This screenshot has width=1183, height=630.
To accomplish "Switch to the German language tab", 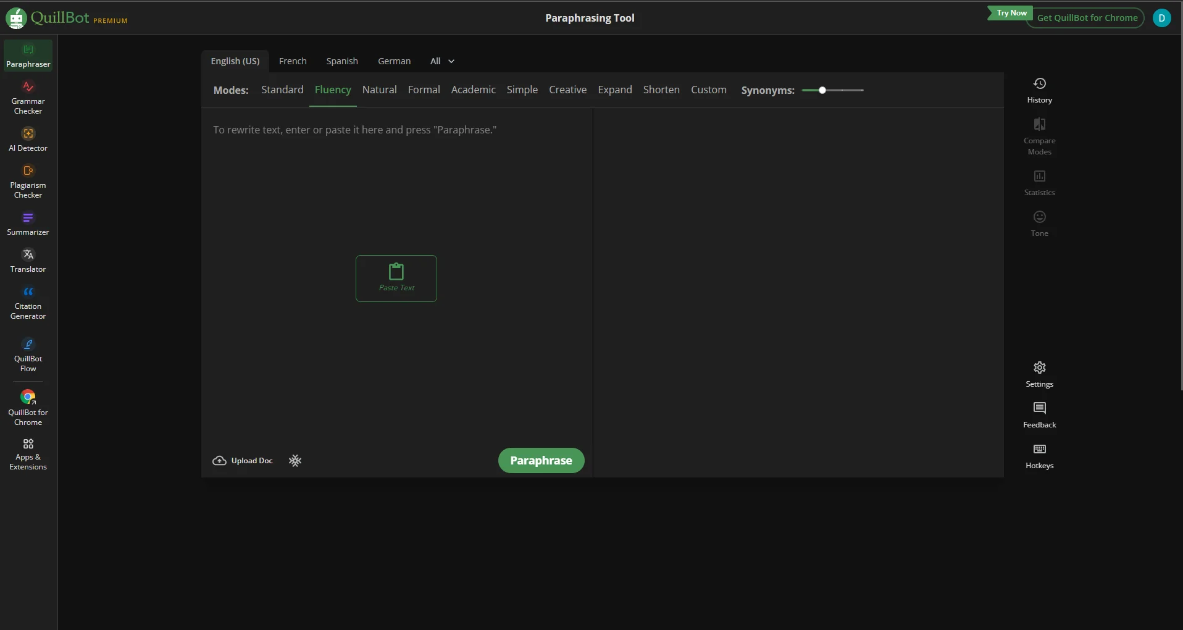I will [394, 61].
